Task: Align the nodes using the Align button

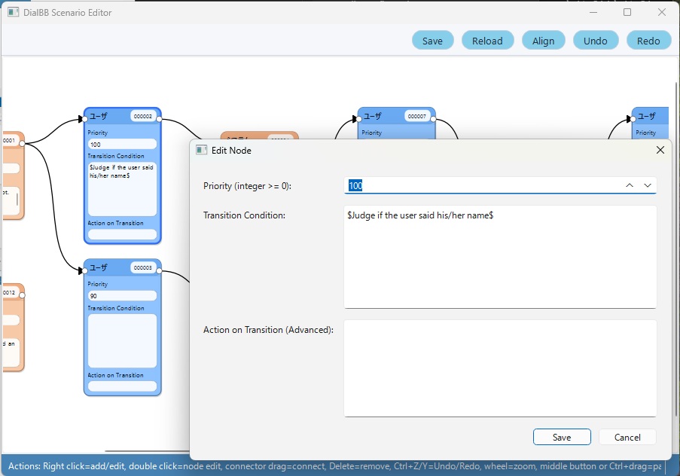Action: click(x=543, y=41)
